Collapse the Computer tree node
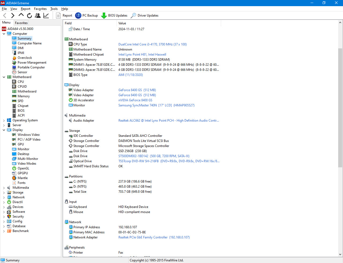Image resolution: width=343 pixels, height=263 pixels. pyautogui.click(x=4, y=34)
